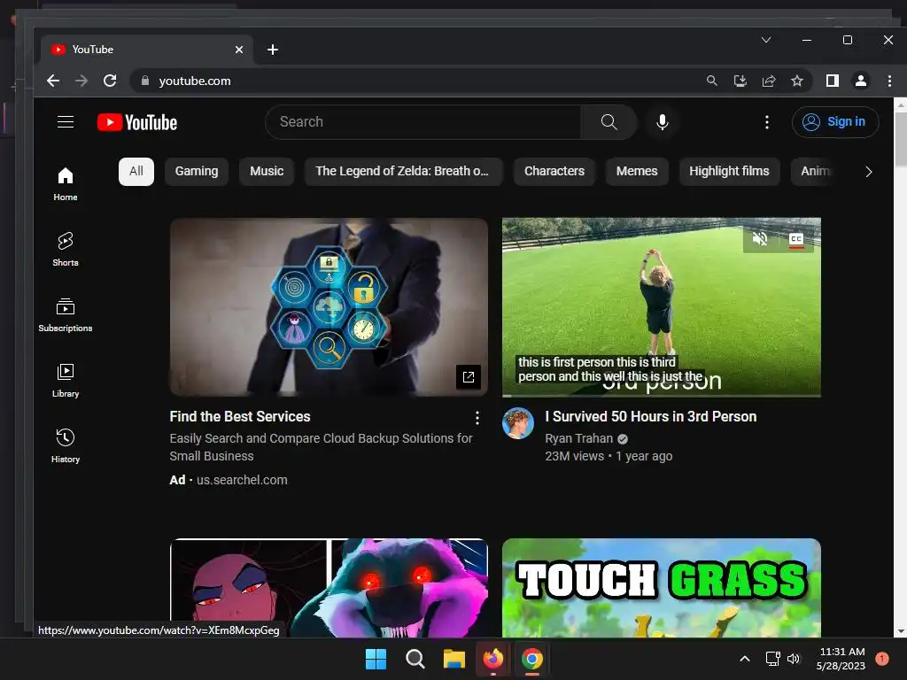This screenshot has width=907, height=680.
Task: Share this page icon in address bar
Action: [769, 81]
